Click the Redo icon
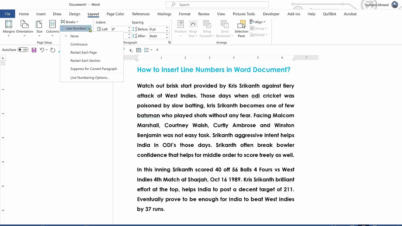402x226 pixels. (x=53, y=50)
